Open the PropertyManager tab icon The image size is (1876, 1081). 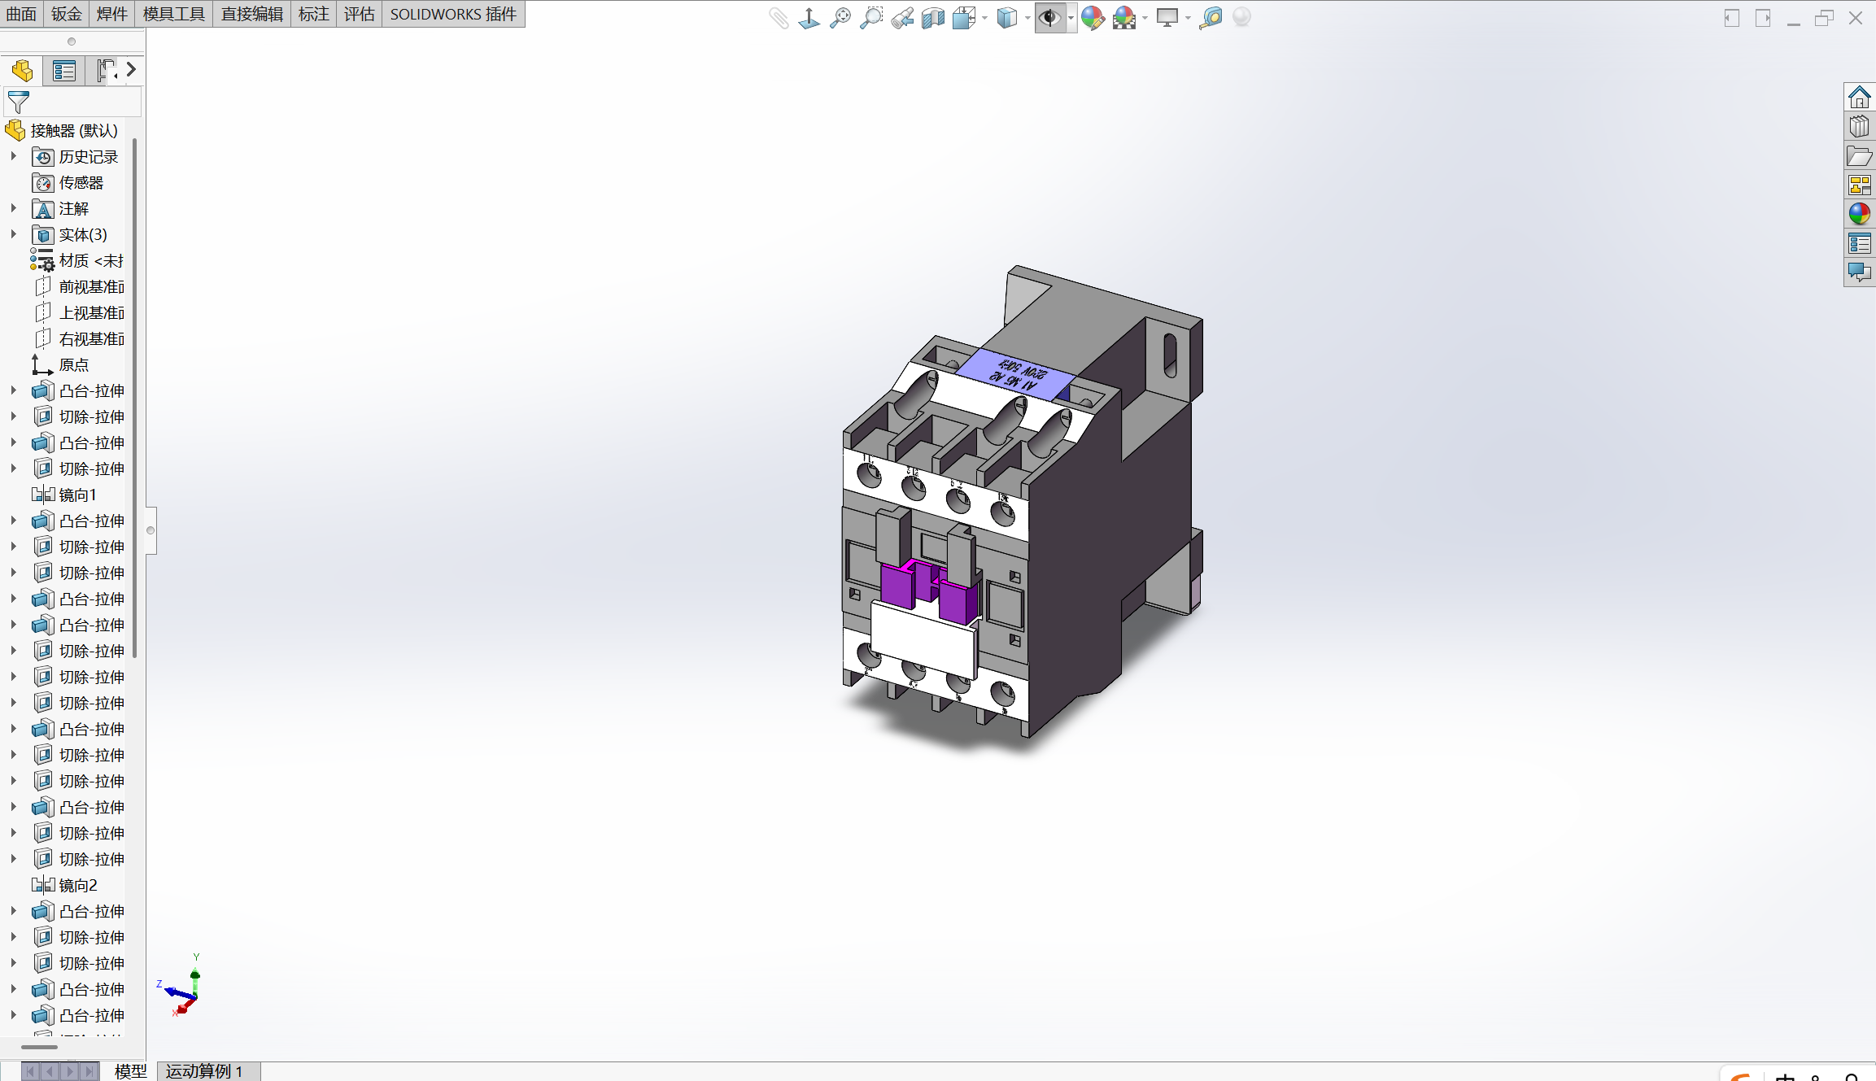coord(64,71)
